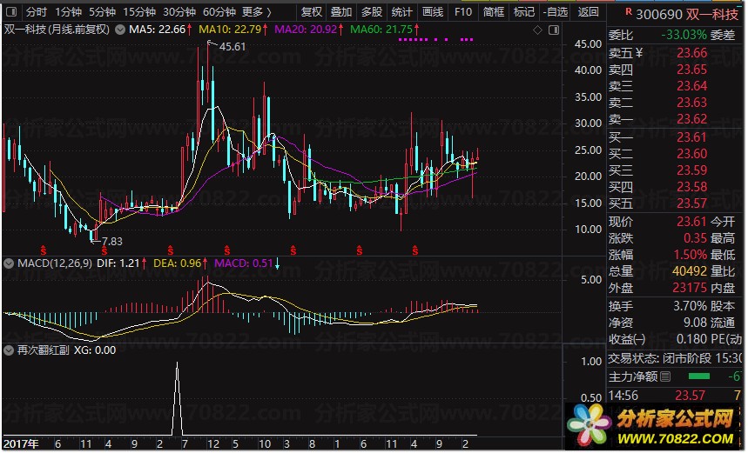Click the 标记 mark button
The image size is (748, 453).
tap(524, 12)
